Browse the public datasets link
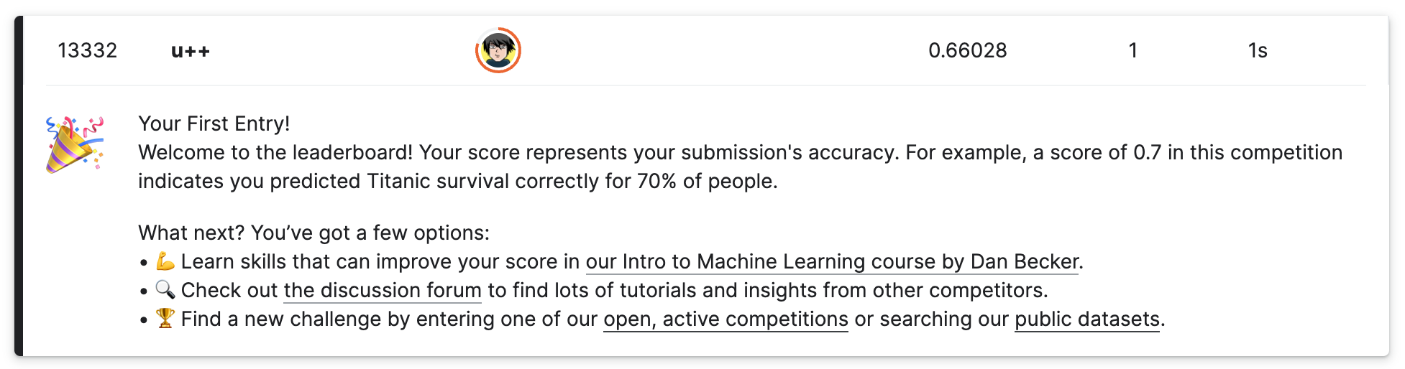This screenshot has width=1405, height=369. tap(1086, 319)
